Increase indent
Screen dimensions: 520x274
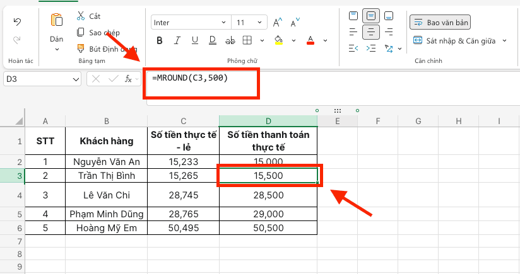pos(371,49)
